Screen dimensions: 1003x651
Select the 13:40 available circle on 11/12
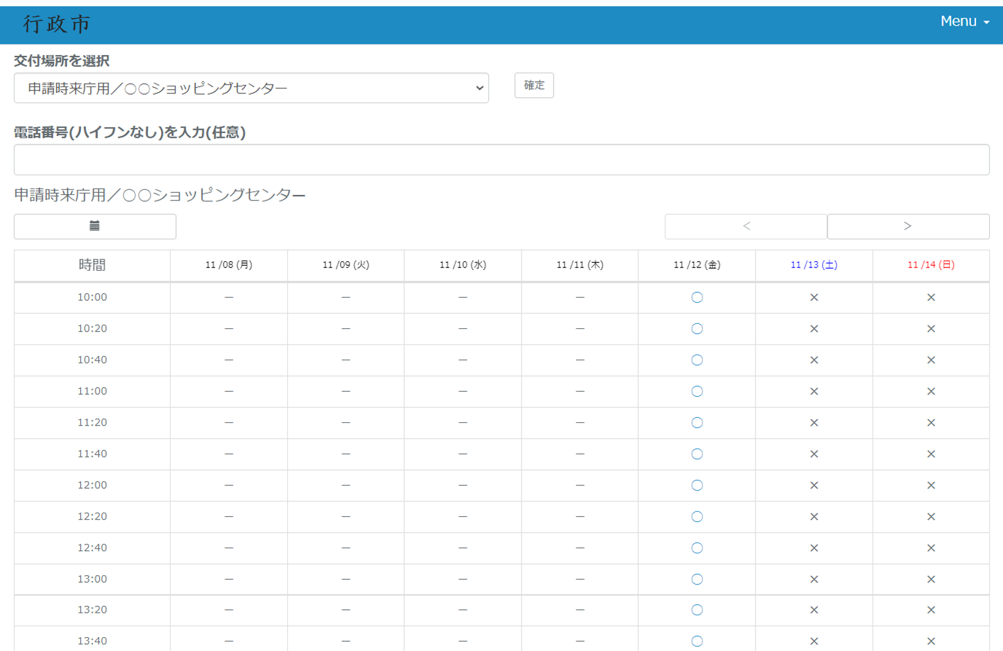(x=696, y=641)
